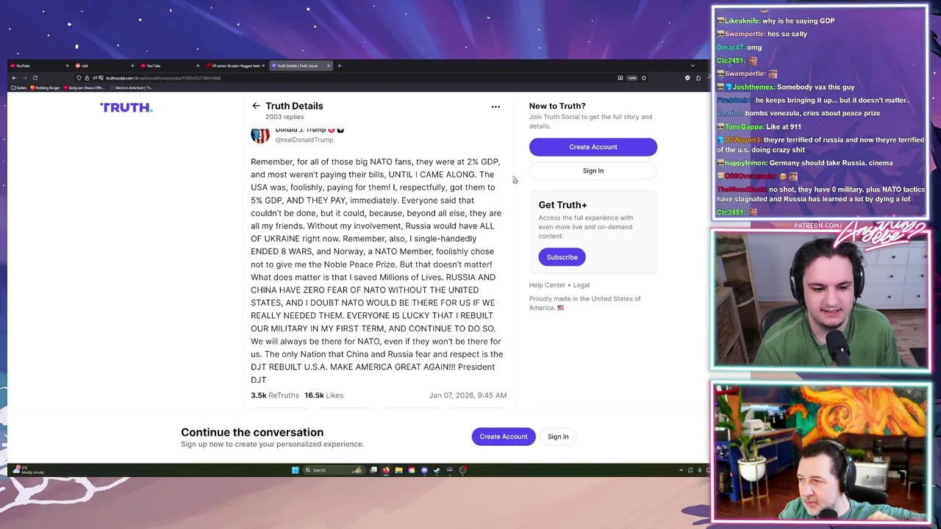Open the @realDonaldTrump handle
The width and height of the screenshot is (941, 529).
point(304,140)
